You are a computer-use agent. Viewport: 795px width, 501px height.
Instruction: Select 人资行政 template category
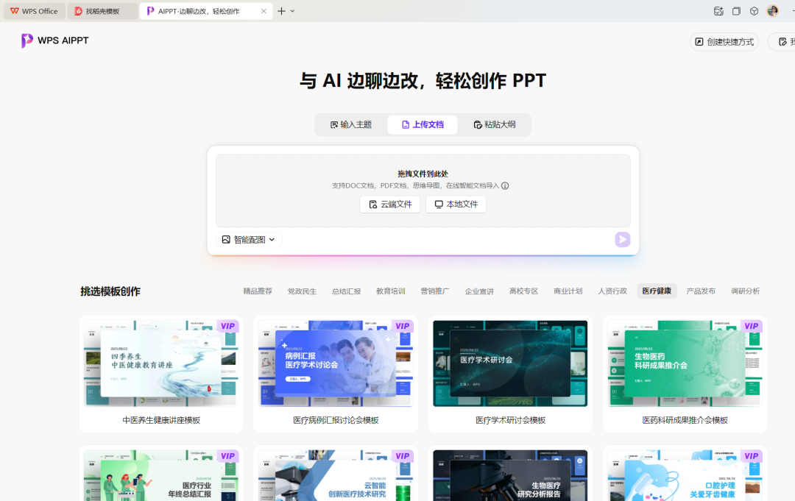point(612,291)
